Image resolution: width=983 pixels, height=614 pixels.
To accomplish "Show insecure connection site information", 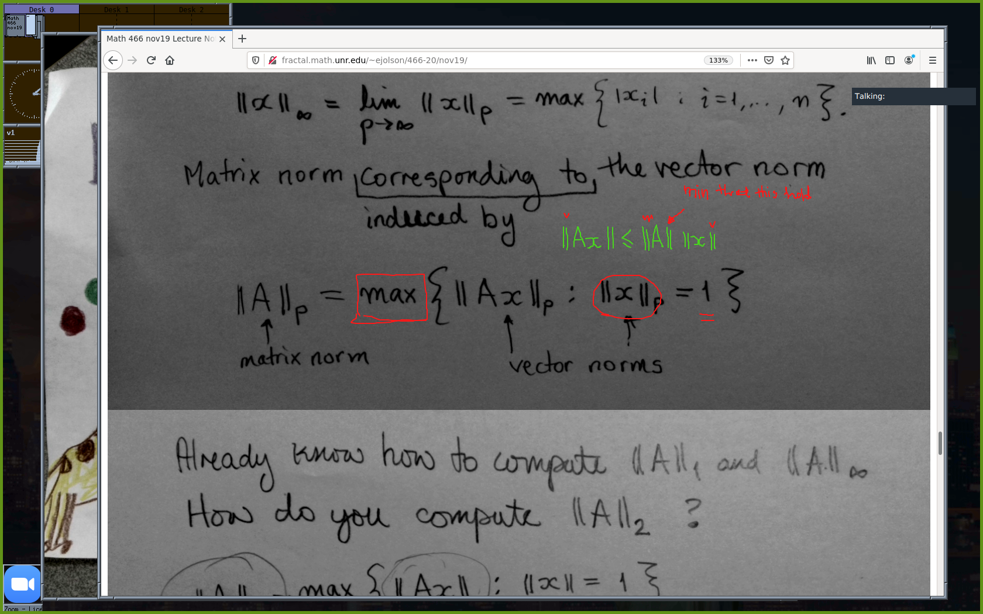I will click(x=272, y=60).
